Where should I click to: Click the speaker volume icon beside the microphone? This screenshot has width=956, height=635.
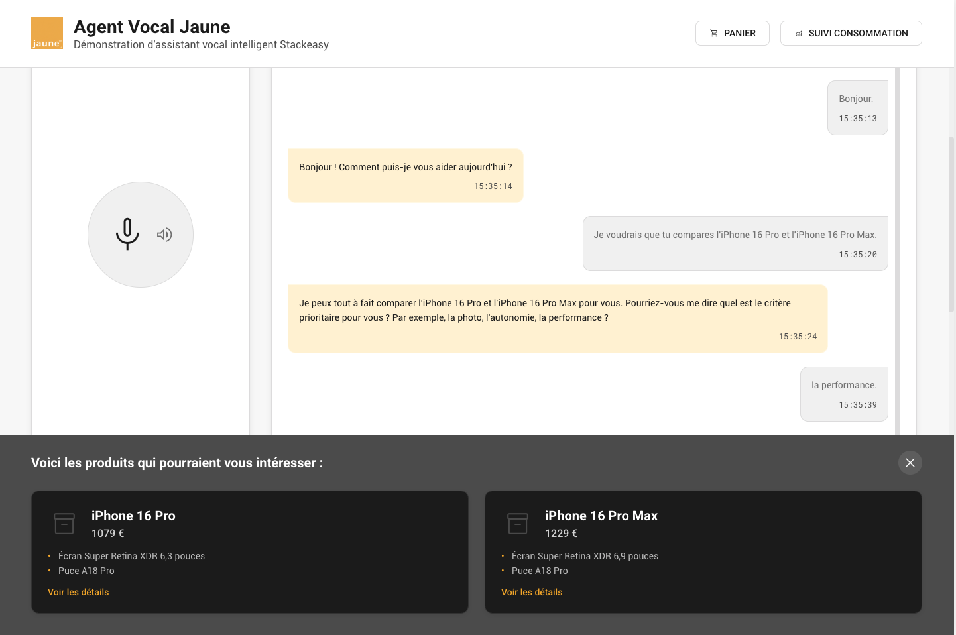click(164, 235)
